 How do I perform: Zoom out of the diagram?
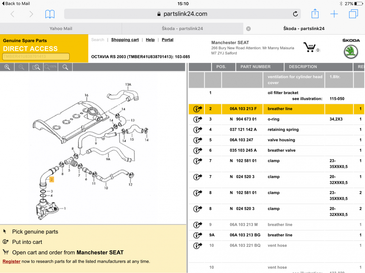pyautogui.click(x=22, y=67)
